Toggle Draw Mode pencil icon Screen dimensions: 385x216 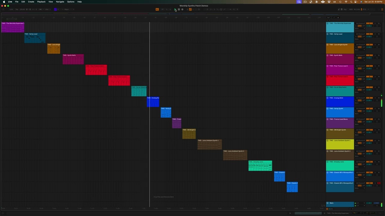(x=339, y=9)
